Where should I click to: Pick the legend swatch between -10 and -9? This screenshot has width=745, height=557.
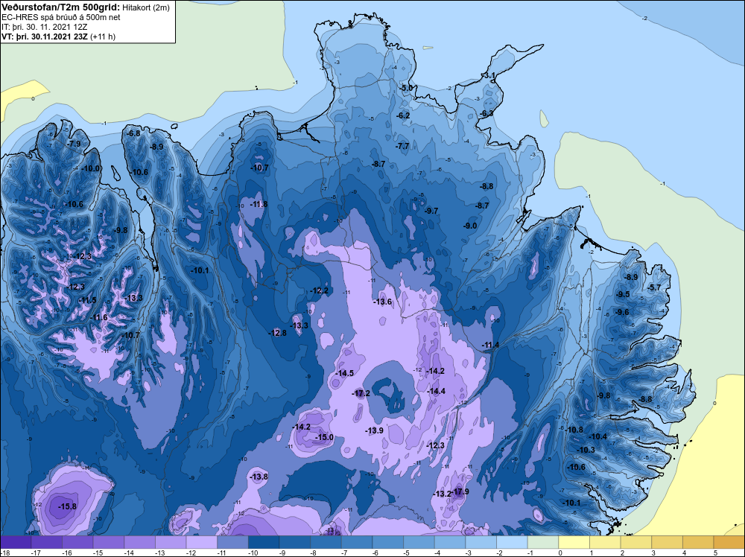coord(264,542)
